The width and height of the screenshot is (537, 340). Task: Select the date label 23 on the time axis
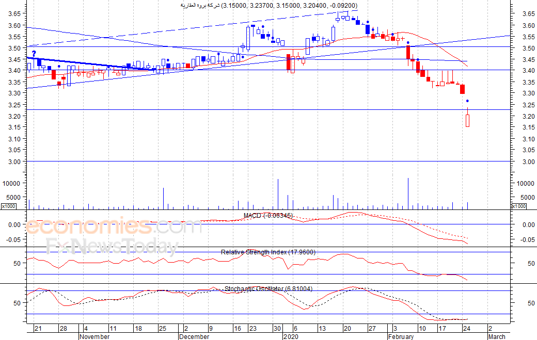(x=252, y=328)
